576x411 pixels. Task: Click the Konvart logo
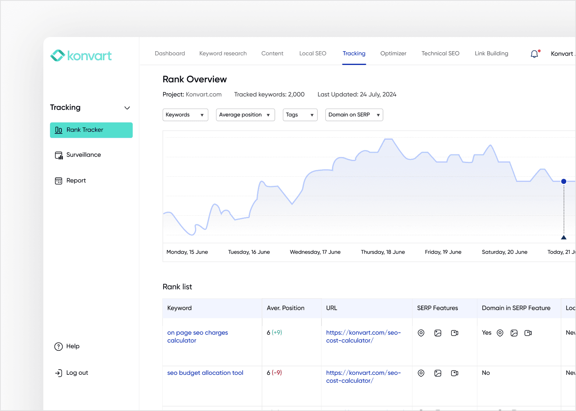(x=81, y=55)
